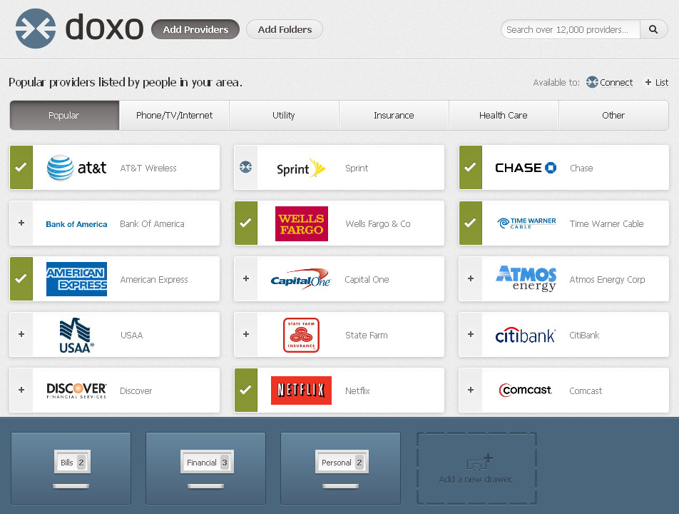Viewport: 679px width, 514px height.
Task: Add Comcast with plus button
Action: [x=471, y=390]
